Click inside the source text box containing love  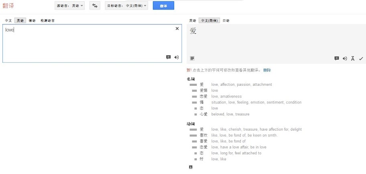(80, 42)
